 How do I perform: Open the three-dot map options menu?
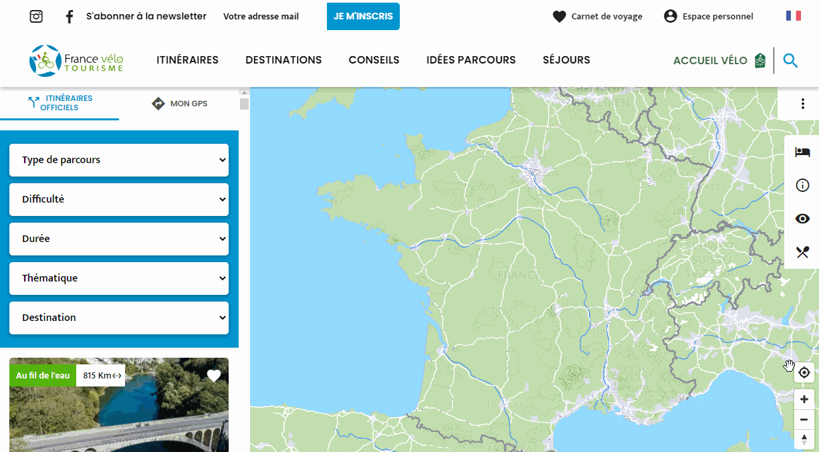click(x=802, y=104)
